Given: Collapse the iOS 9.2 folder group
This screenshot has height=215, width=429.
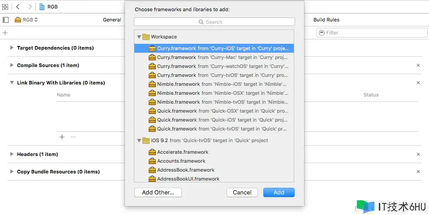Looking at the screenshot, I should point(139,140).
